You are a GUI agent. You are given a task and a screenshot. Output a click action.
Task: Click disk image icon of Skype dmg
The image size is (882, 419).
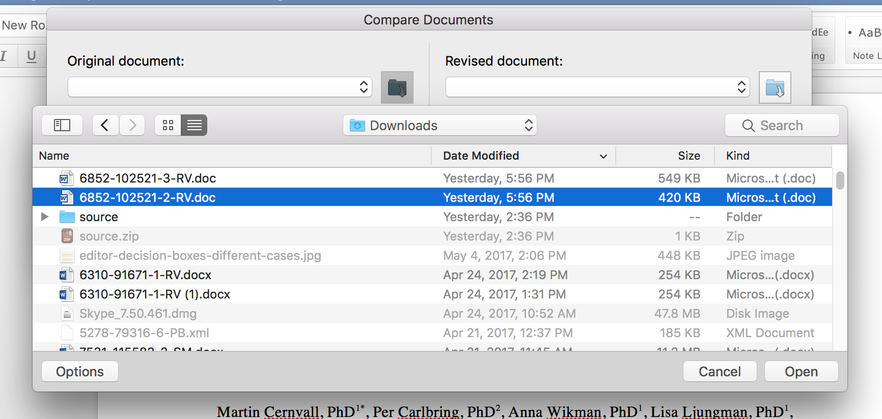pyautogui.click(x=67, y=313)
